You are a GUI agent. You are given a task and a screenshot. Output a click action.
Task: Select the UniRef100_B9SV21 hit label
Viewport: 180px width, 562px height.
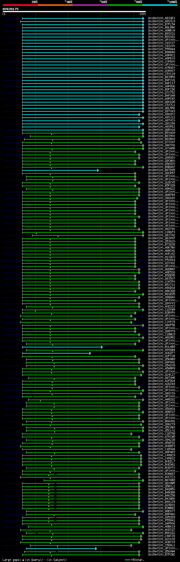[x=161, y=34]
